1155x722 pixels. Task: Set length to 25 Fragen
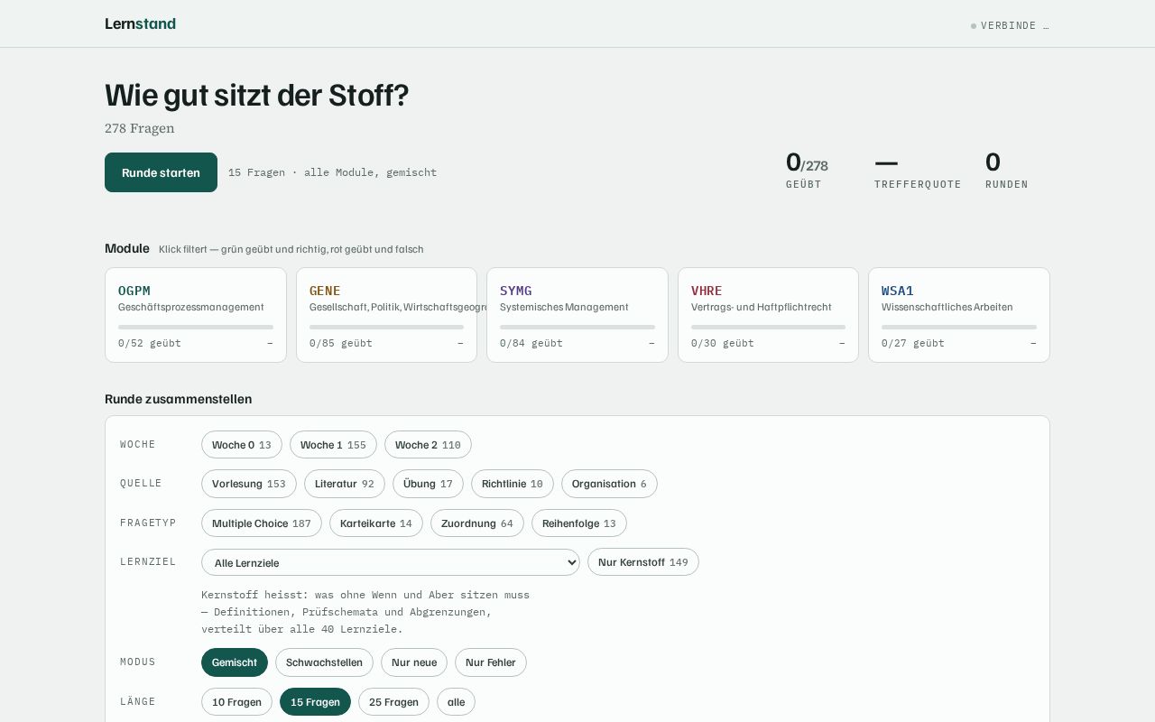point(393,702)
